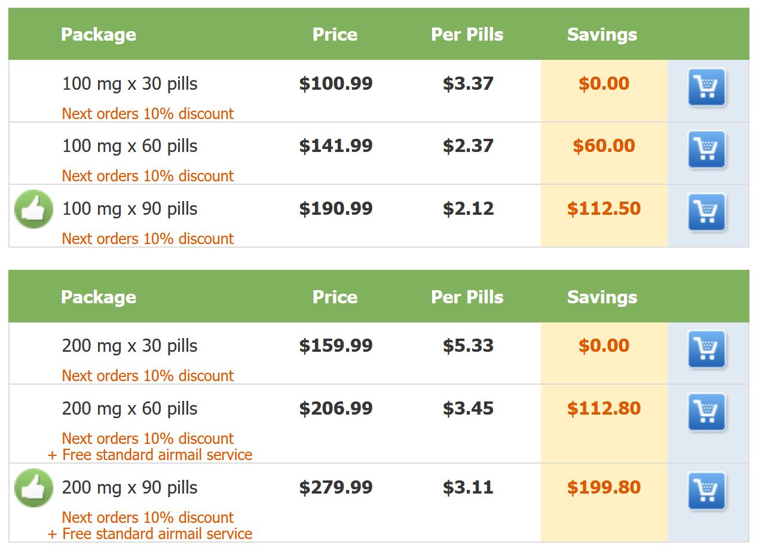Add 200 mg x 30 pills to cart

tap(707, 349)
